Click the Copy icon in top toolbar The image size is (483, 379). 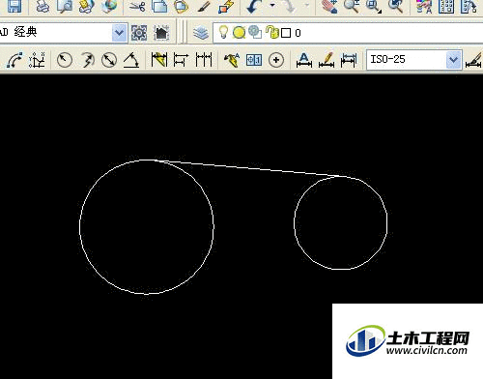(x=159, y=7)
